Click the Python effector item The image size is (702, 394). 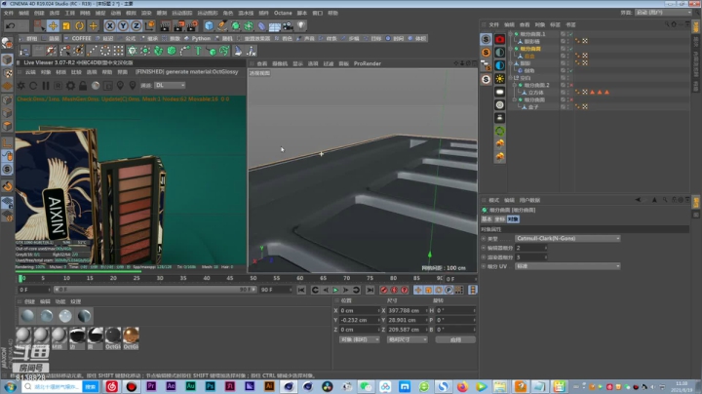198,38
